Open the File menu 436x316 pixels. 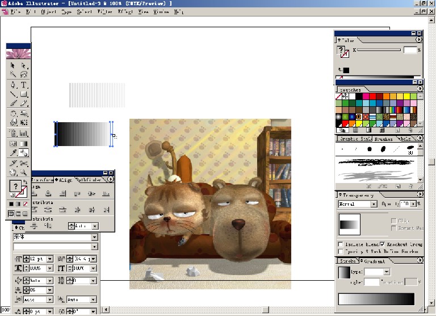(x=15, y=12)
